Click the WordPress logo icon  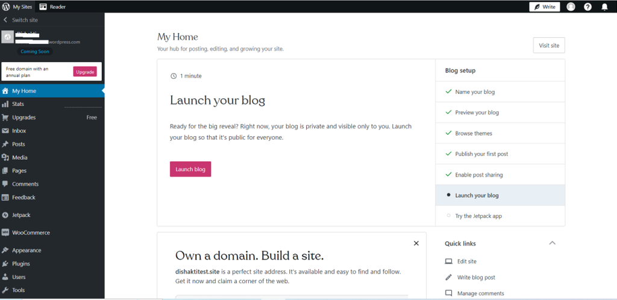coord(6,7)
